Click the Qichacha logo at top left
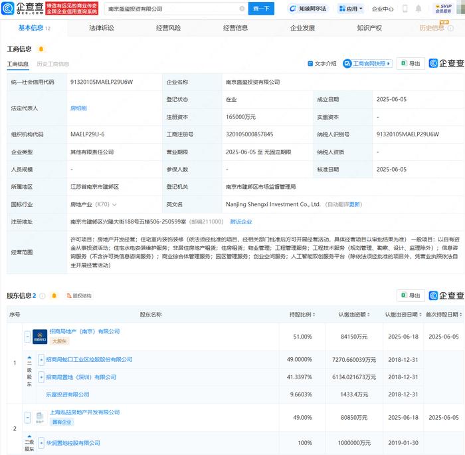 coord(23,9)
